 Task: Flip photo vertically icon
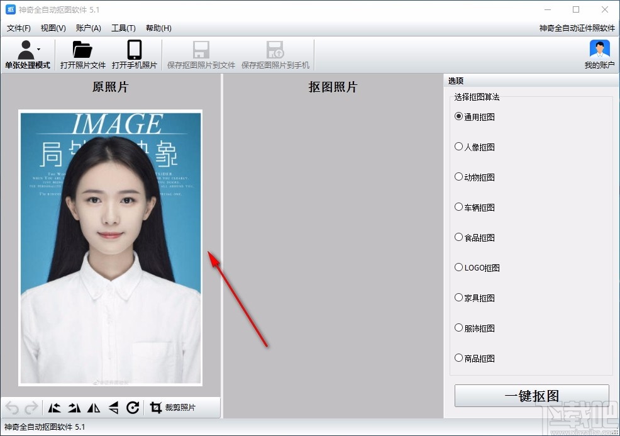pyautogui.click(x=113, y=408)
